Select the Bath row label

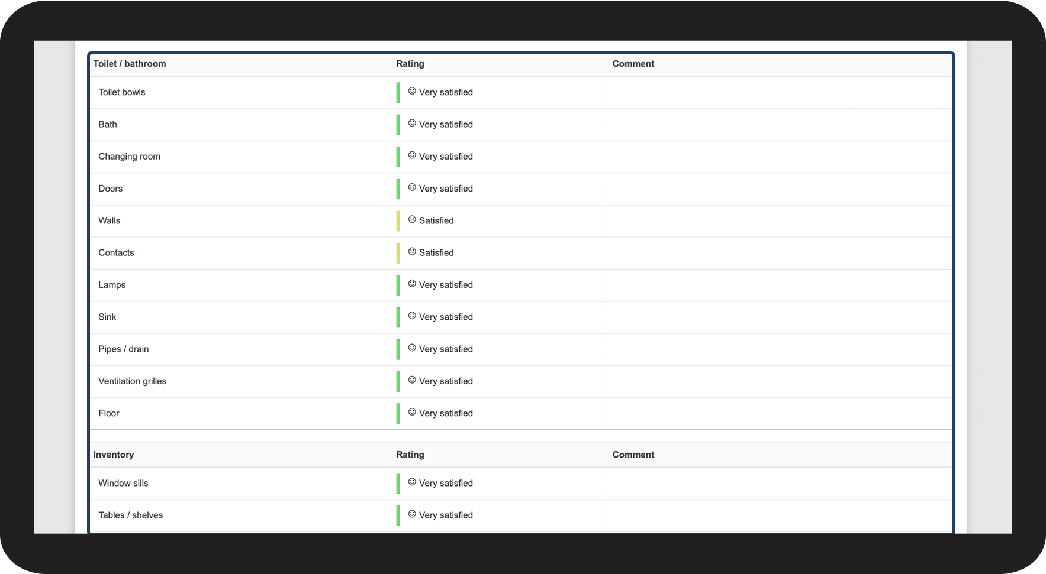(x=108, y=124)
